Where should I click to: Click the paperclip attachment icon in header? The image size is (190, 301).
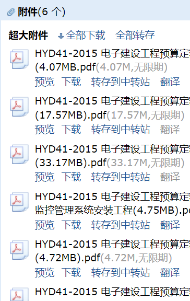pyautogui.click(x=11, y=13)
